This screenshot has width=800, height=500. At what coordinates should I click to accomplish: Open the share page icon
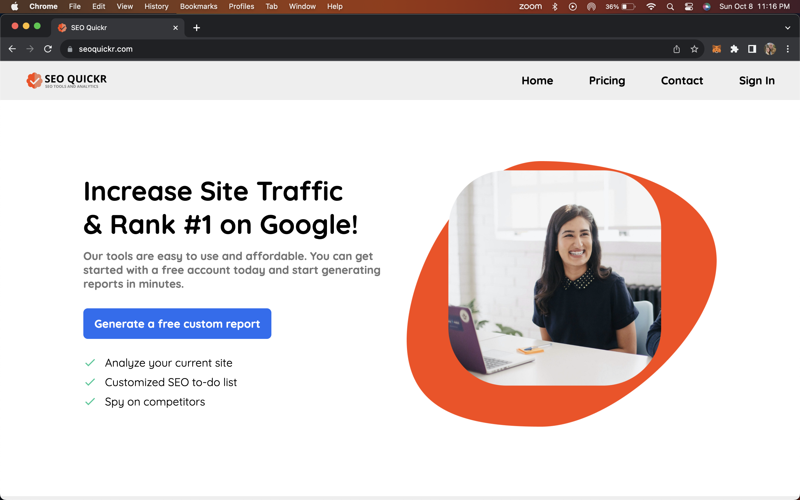coord(676,49)
